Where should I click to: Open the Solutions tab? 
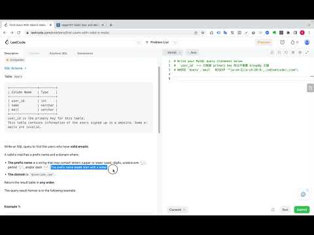[58, 54]
